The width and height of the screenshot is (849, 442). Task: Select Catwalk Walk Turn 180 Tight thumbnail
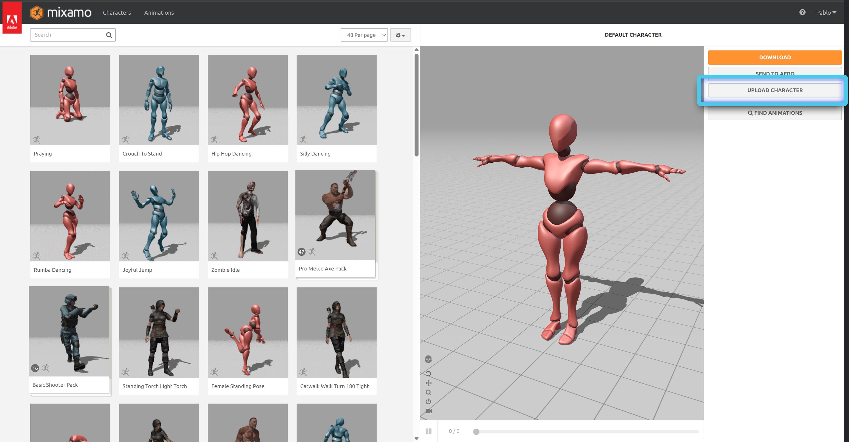(x=337, y=333)
